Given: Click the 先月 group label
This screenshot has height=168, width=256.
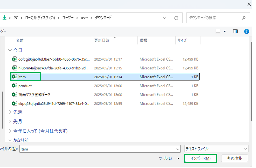Looking at the screenshot, I should tap(17, 121).
